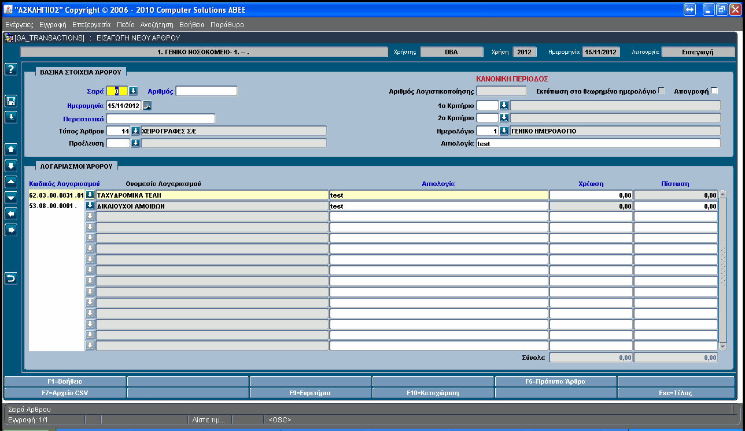Click the F7=Αρχείο CSV button
Image resolution: width=745 pixels, height=431 pixels.
pyautogui.click(x=65, y=393)
